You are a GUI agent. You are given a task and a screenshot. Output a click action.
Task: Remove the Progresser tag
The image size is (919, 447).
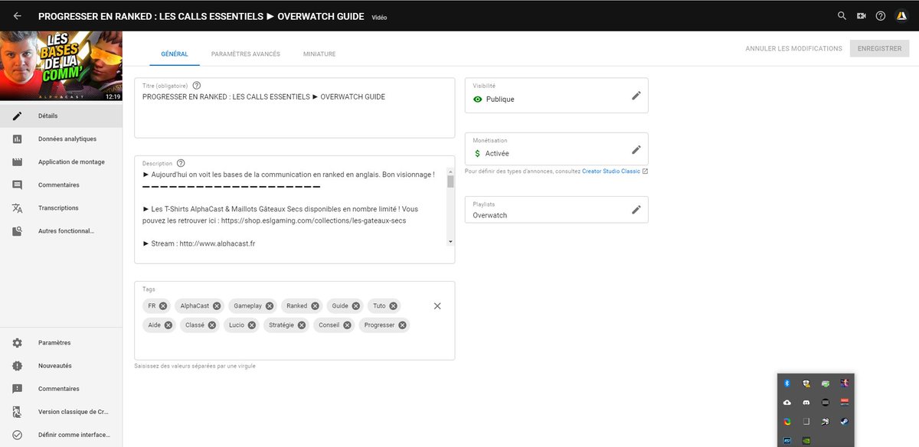(x=403, y=325)
